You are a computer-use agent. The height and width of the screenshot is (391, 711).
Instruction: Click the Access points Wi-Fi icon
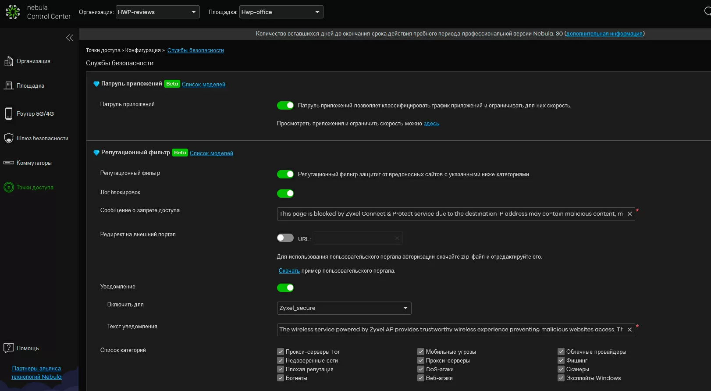tap(9, 187)
